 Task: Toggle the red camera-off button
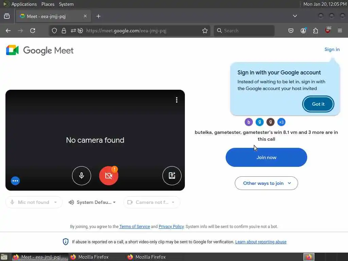tap(108, 176)
